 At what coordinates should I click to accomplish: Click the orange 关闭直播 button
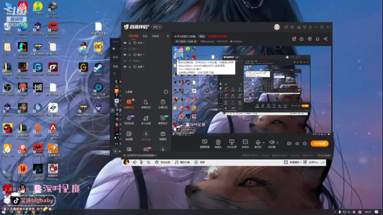coord(319,144)
